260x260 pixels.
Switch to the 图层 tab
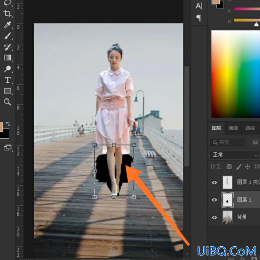click(x=216, y=128)
